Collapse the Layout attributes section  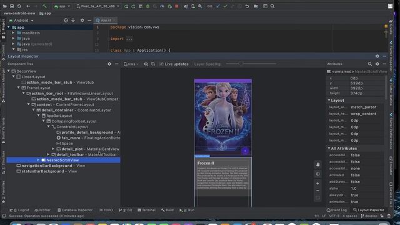pyautogui.click(x=329, y=100)
